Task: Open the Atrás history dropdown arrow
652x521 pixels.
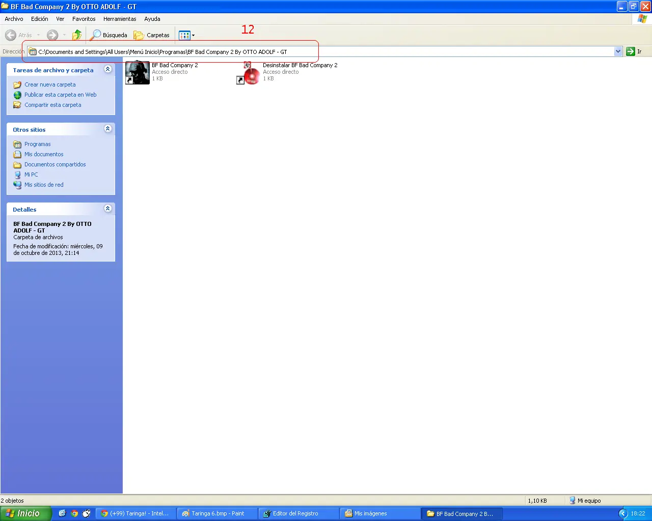Action: [38, 35]
